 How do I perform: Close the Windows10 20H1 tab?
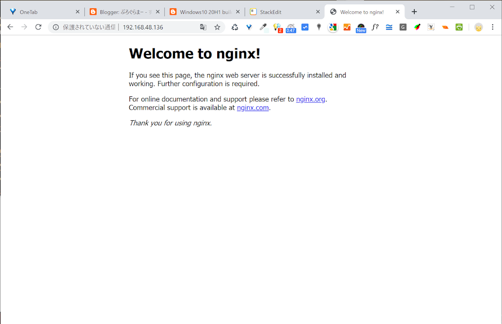click(x=238, y=12)
